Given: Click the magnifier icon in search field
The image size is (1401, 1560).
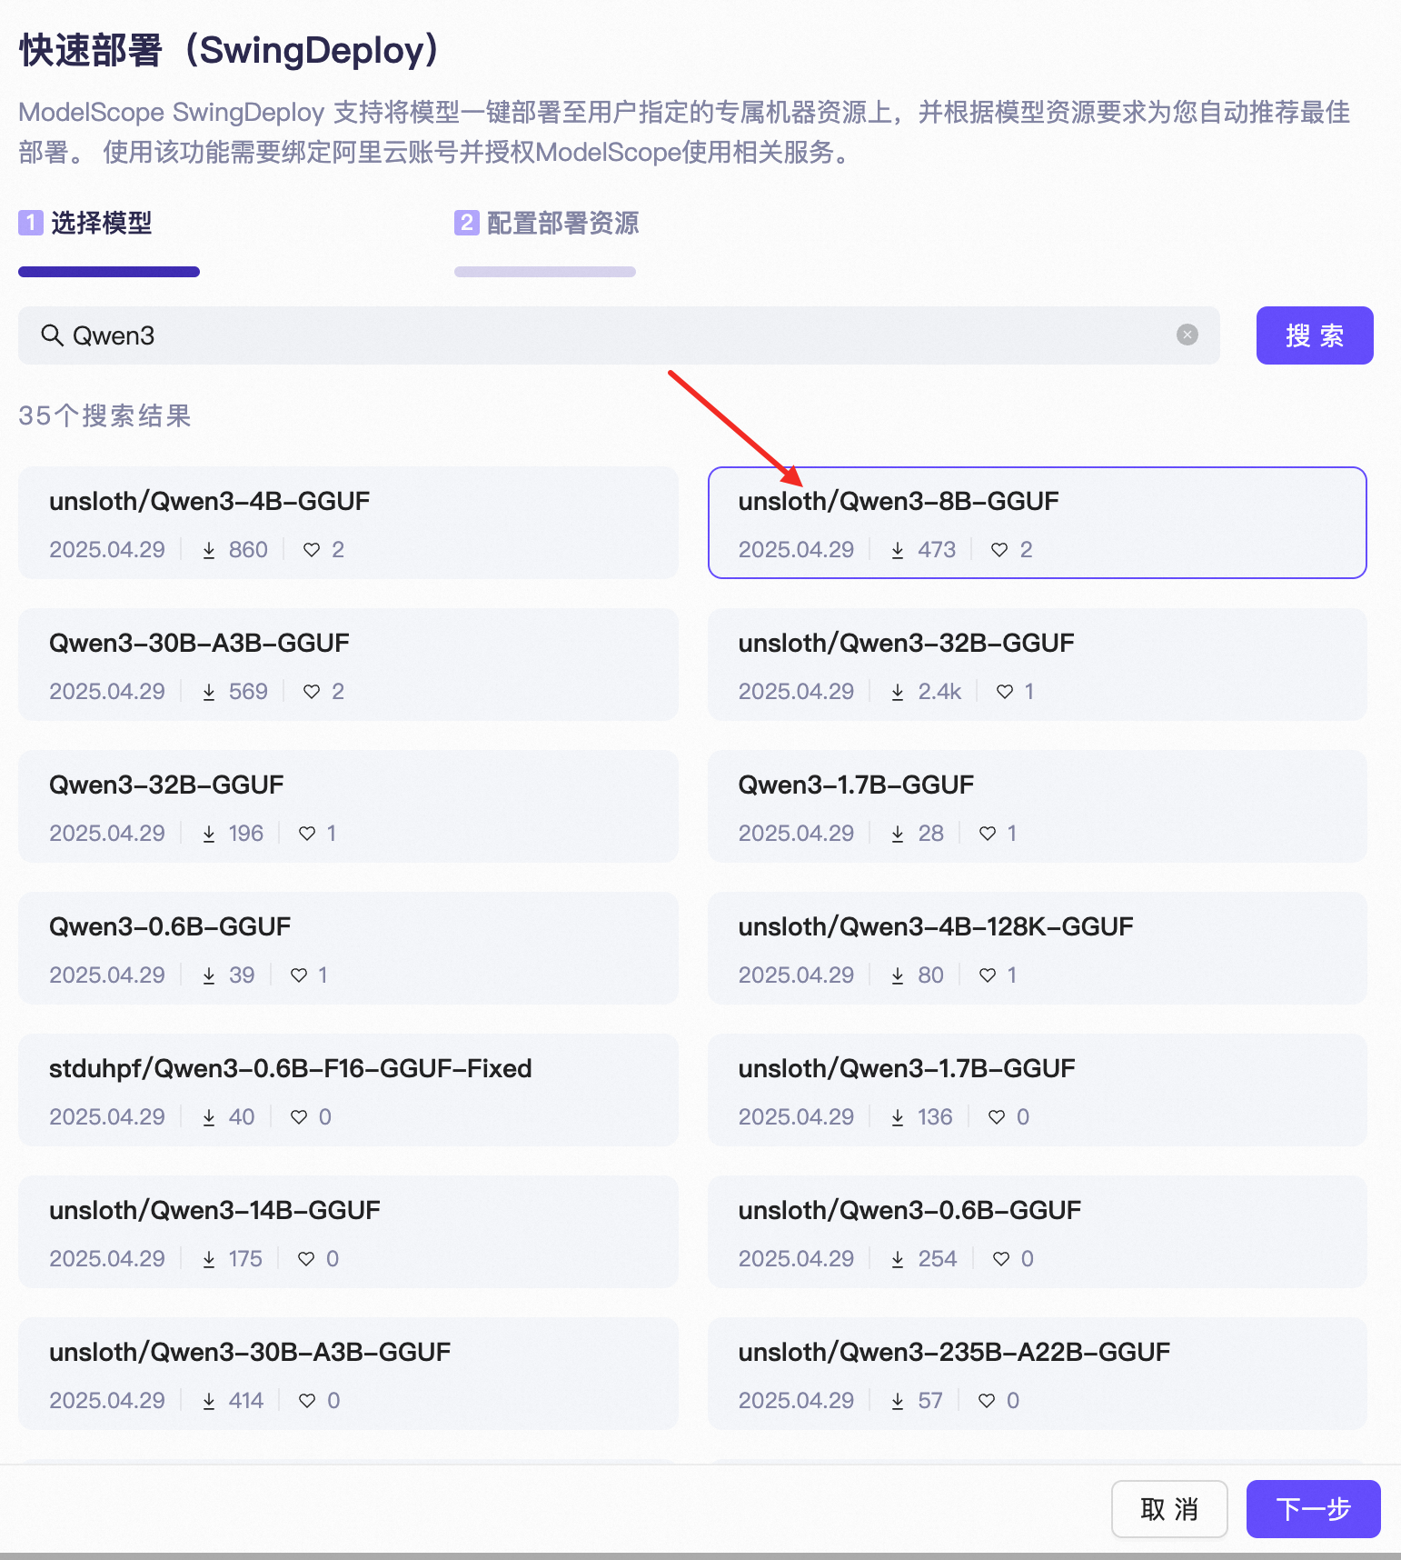Looking at the screenshot, I should click(x=52, y=335).
